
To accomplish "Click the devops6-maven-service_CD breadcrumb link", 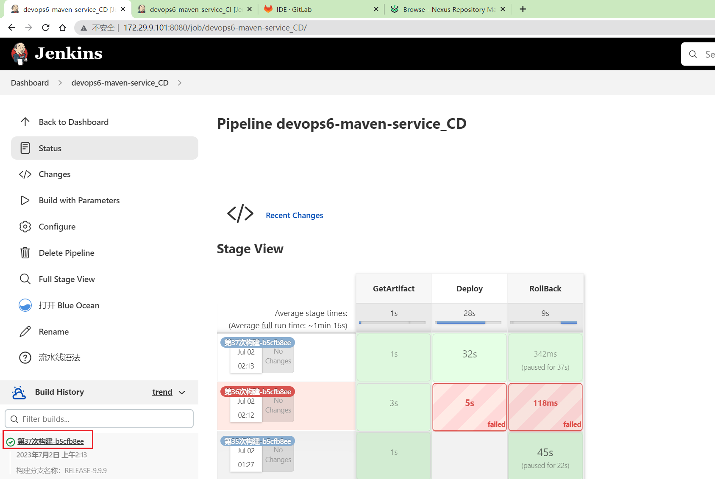I will (x=120, y=83).
